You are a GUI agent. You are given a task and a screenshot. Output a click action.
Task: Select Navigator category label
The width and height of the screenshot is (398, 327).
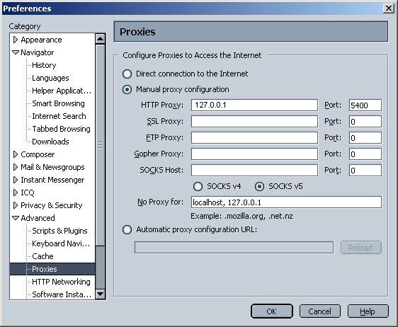(x=38, y=52)
